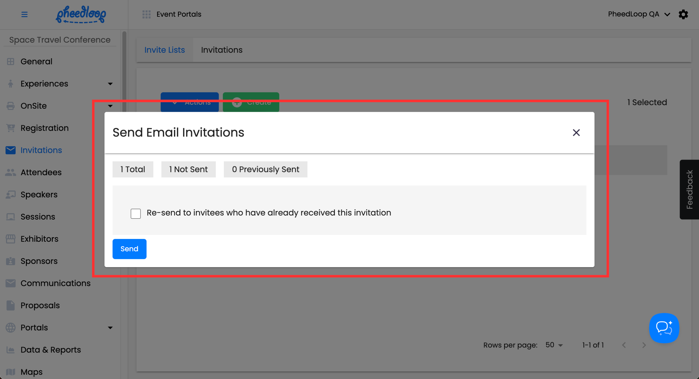Open the chat assistant bubble icon

pos(664,328)
